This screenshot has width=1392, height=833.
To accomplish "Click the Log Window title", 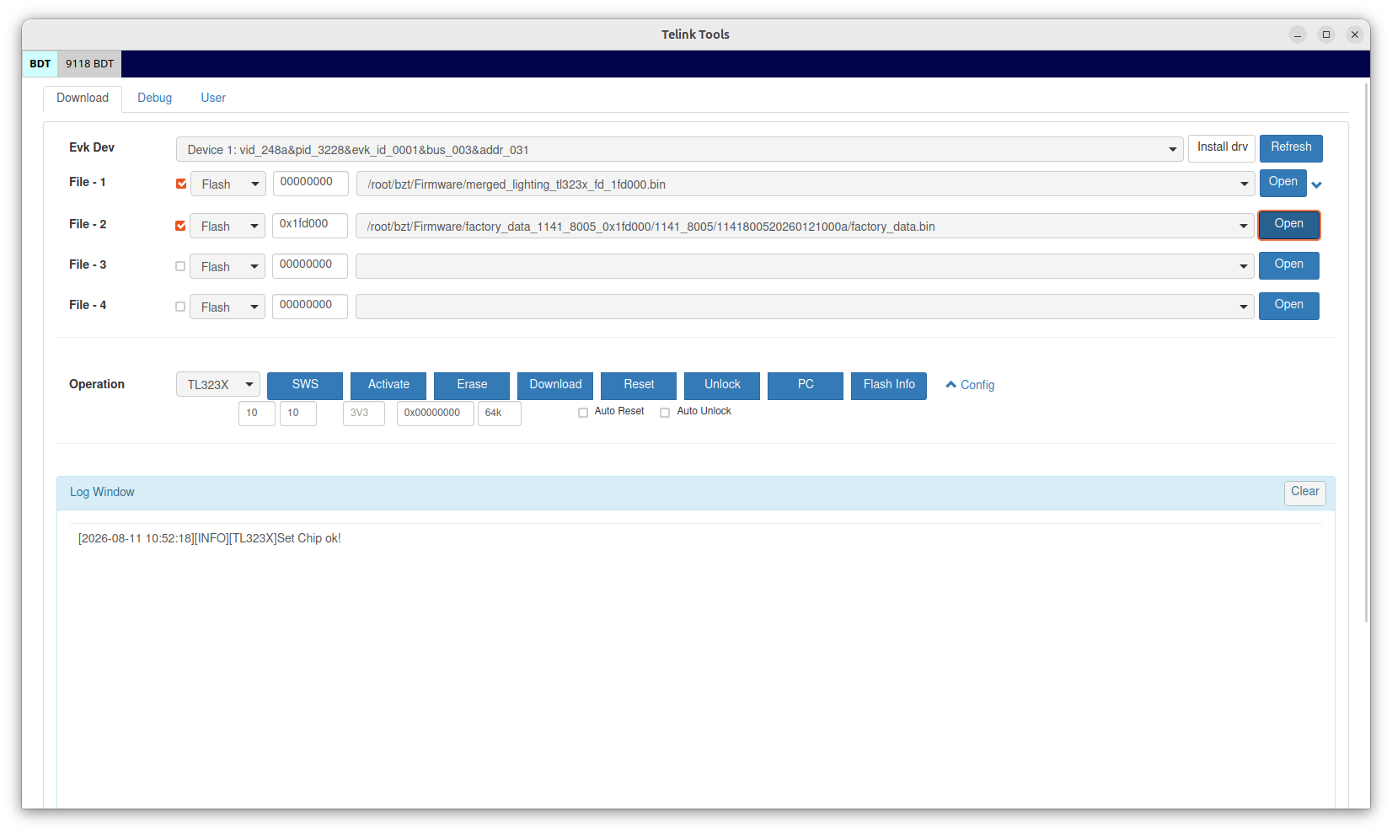I will [x=102, y=493].
